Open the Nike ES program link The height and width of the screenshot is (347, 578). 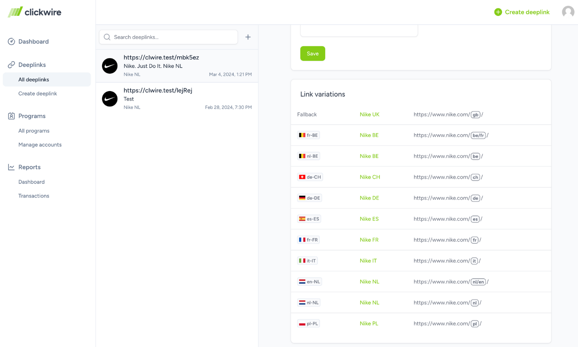pyautogui.click(x=369, y=219)
